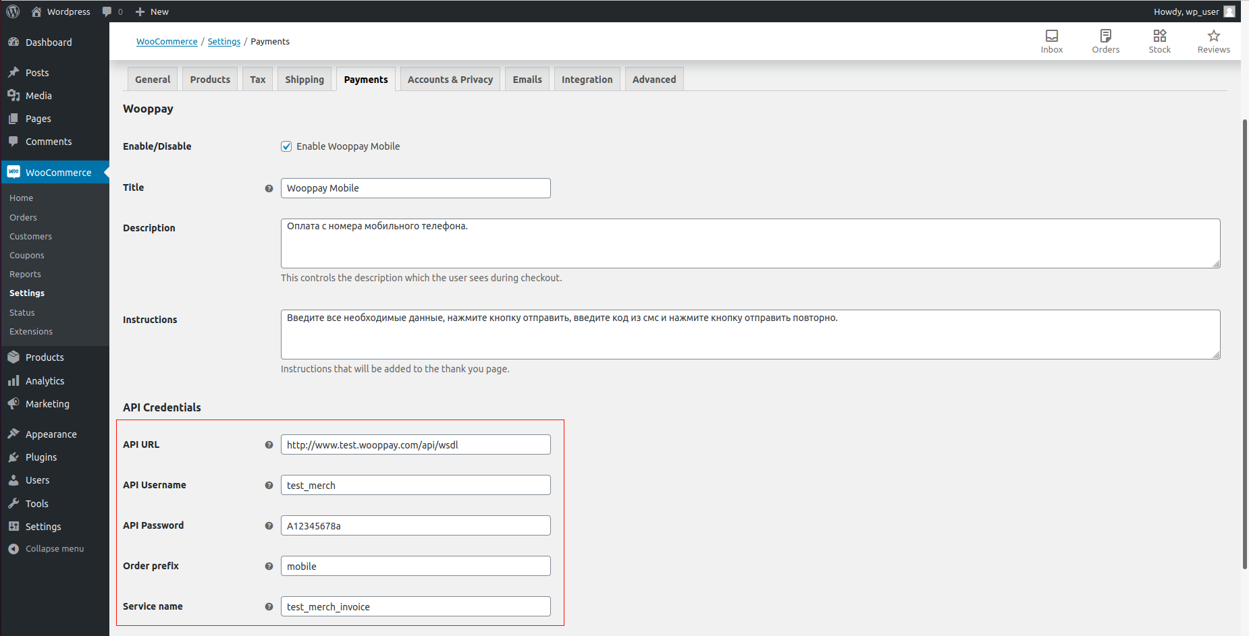Screen dimensions: 1249x636
Task: Open the Users sidebar menu
Action: (55, 480)
